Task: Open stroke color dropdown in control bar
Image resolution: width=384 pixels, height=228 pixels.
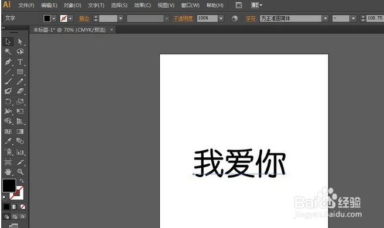Action: [x=70, y=18]
